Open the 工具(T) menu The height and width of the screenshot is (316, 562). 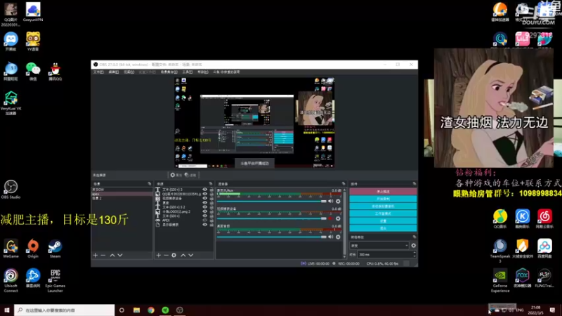(x=188, y=72)
